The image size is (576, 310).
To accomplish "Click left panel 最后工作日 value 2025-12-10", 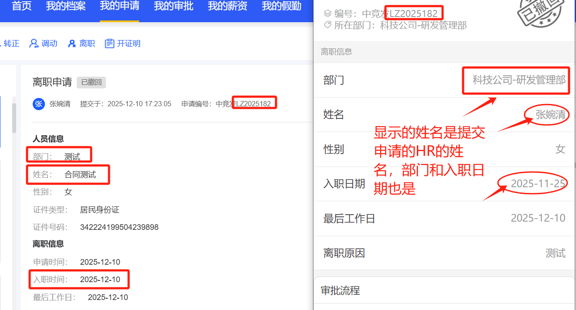I will pos(108,297).
